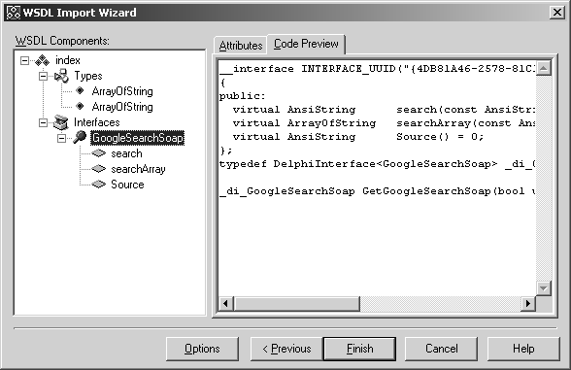571x370 pixels.
Task: Open the Options button
Action: click(202, 349)
